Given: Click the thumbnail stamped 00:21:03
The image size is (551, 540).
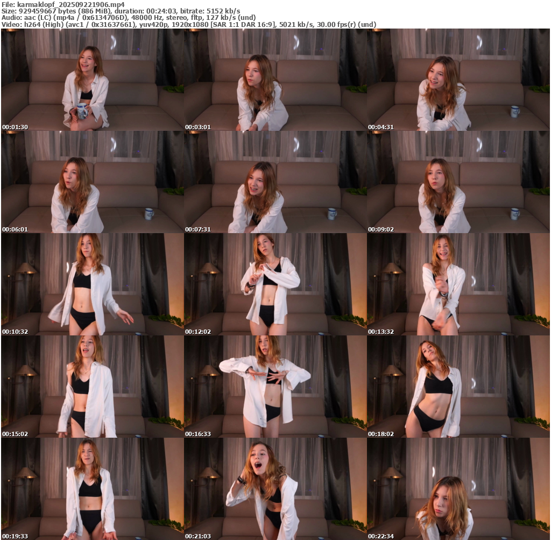Looking at the screenshot, I should point(275,489).
